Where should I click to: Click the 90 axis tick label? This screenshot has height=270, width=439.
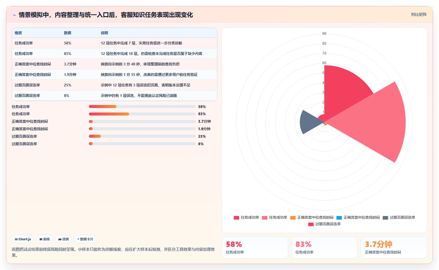point(324,34)
